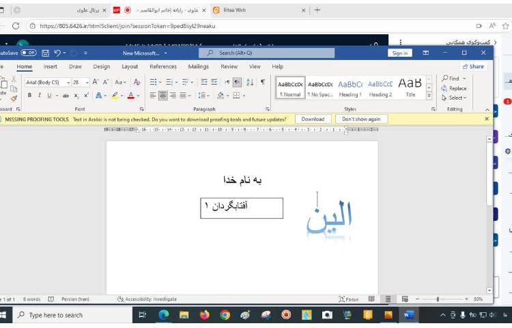Open font color red A swatch

pyautogui.click(x=131, y=96)
